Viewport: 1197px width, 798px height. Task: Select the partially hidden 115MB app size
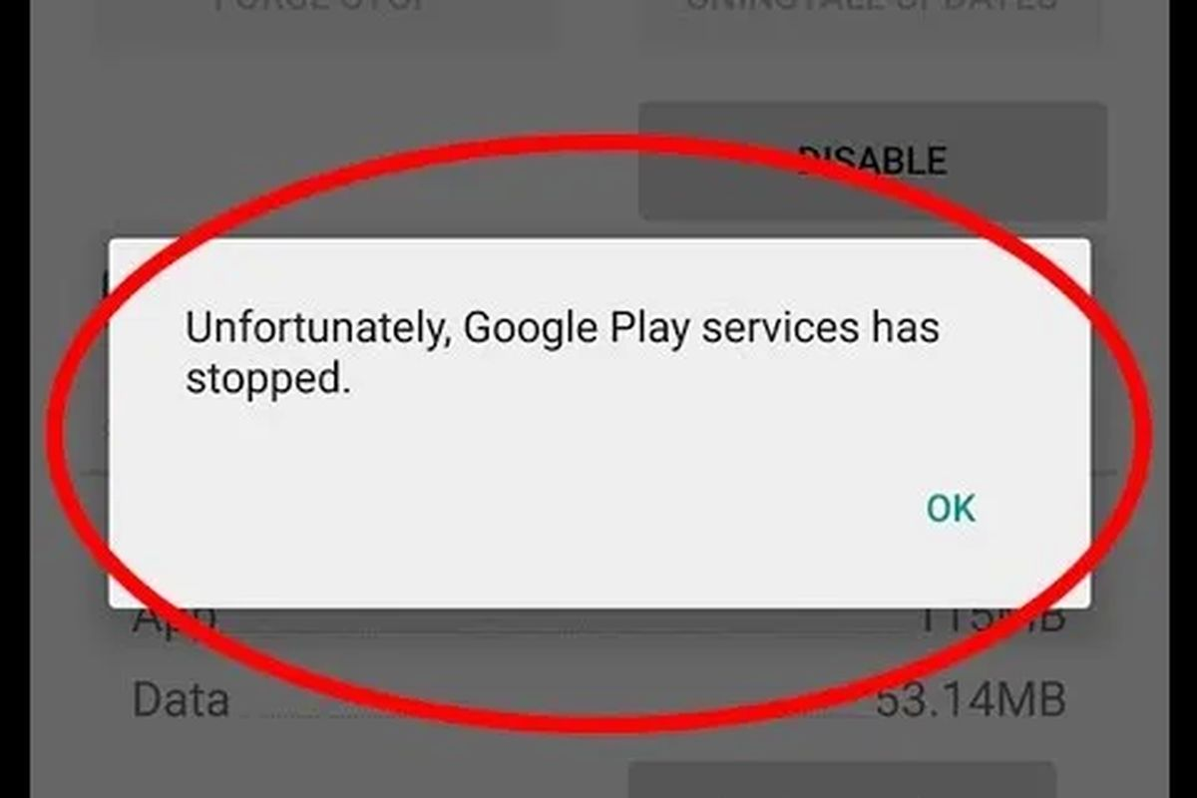(x=992, y=618)
